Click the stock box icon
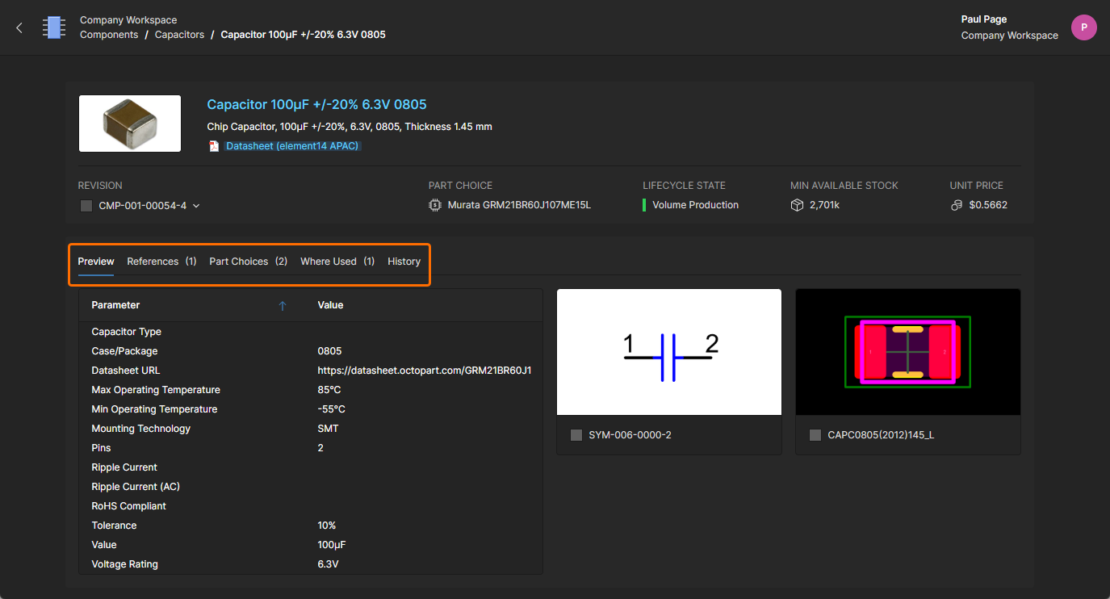Image resolution: width=1110 pixels, height=599 pixels. tap(797, 205)
